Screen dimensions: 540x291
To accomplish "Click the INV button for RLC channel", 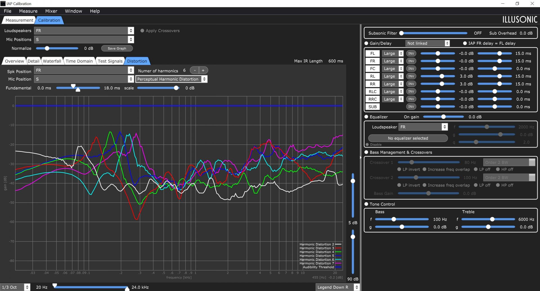I will point(411,91).
